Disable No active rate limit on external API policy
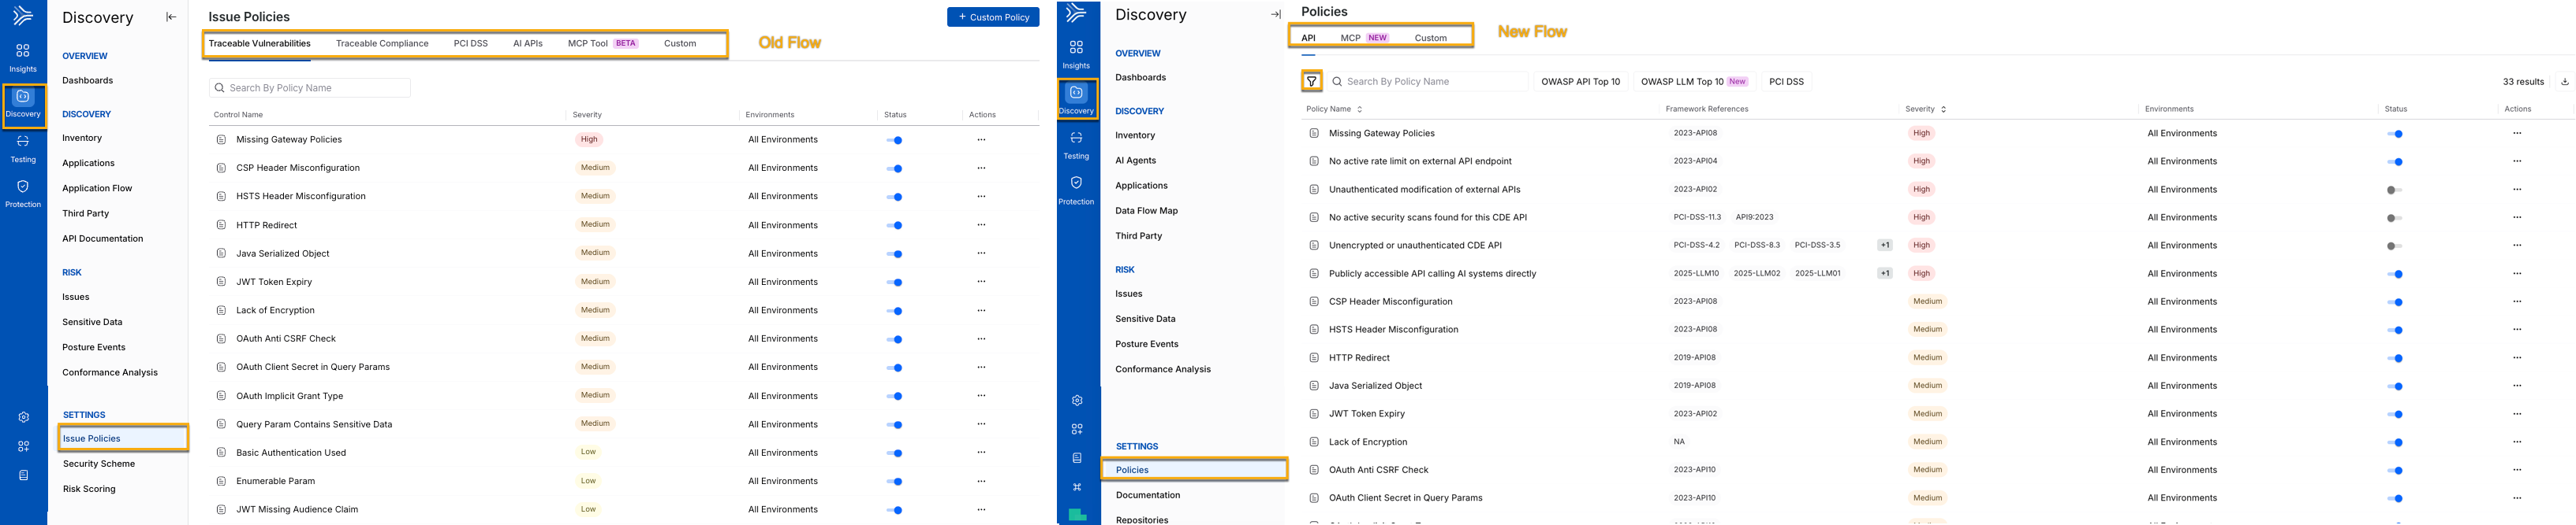The width and height of the screenshot is (2576, 525). pos(2394,161)
